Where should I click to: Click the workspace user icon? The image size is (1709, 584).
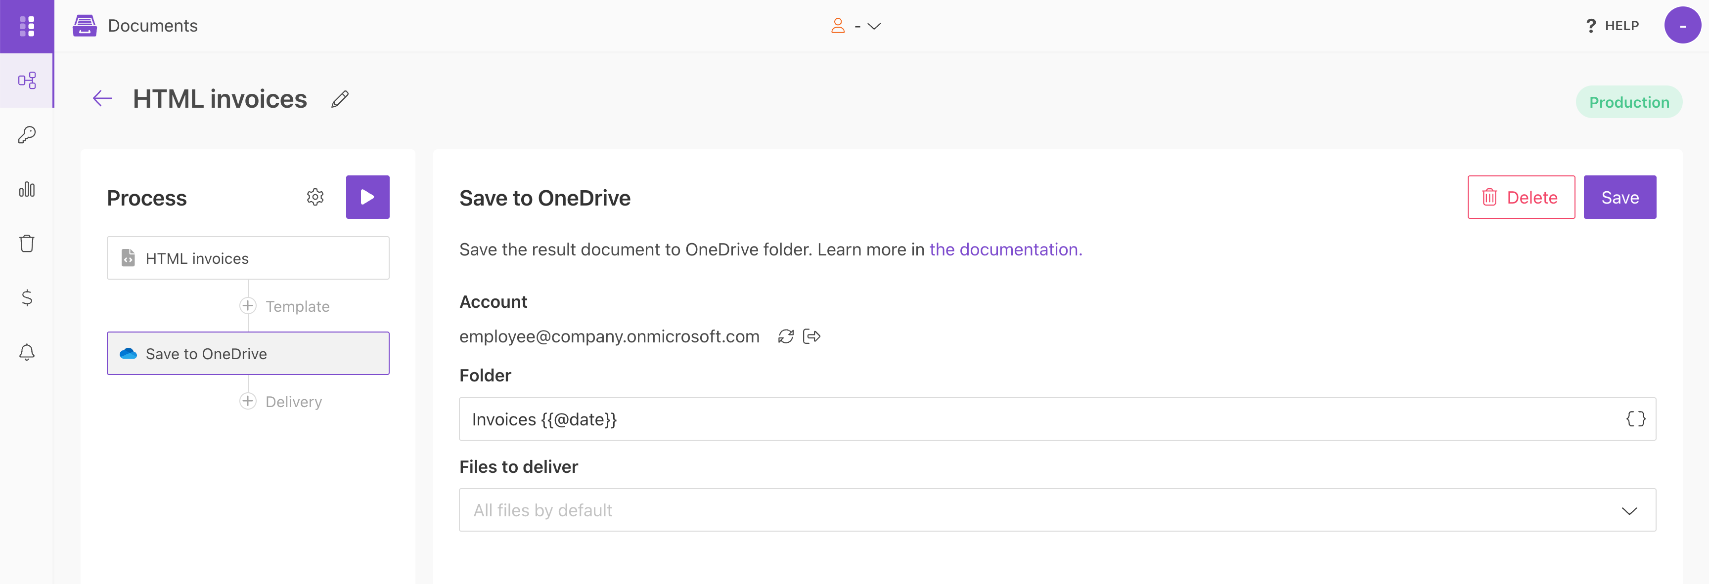(x=838, y=26)
